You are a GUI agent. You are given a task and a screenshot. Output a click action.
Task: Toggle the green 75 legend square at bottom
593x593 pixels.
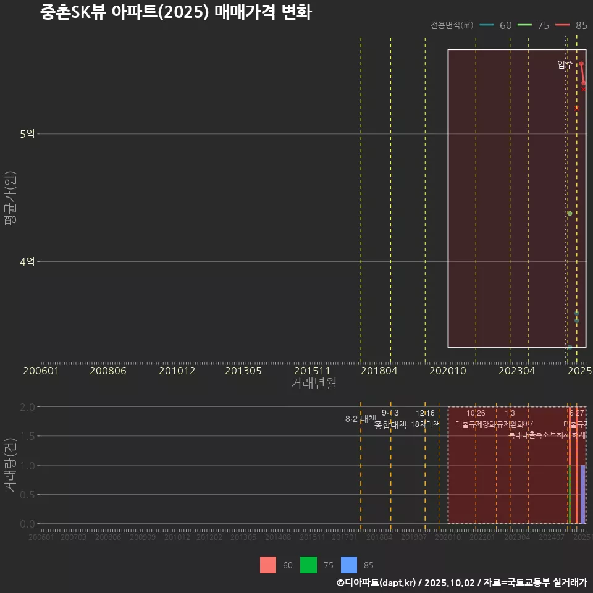point(308,565)
